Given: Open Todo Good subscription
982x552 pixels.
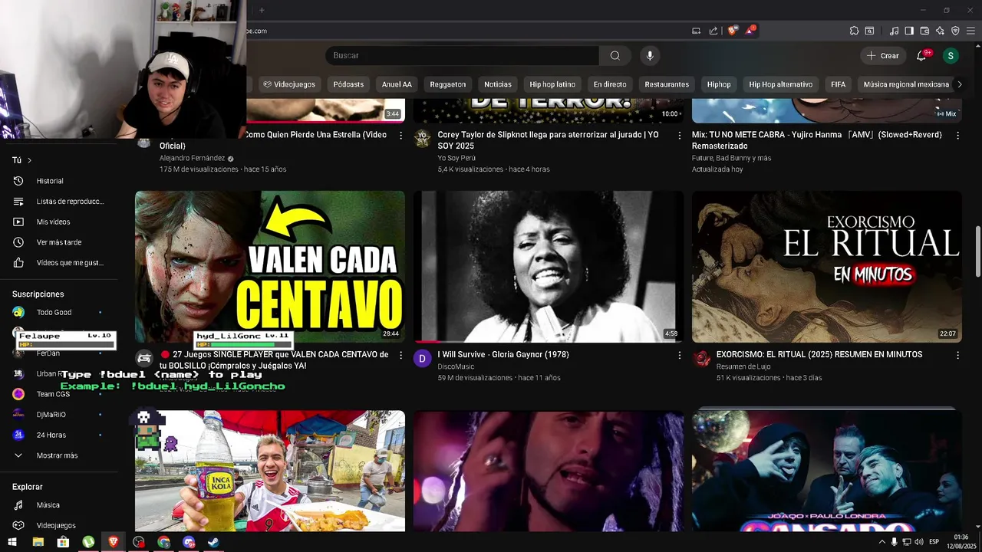Looking at the screenshot, I should click(59, 312).
